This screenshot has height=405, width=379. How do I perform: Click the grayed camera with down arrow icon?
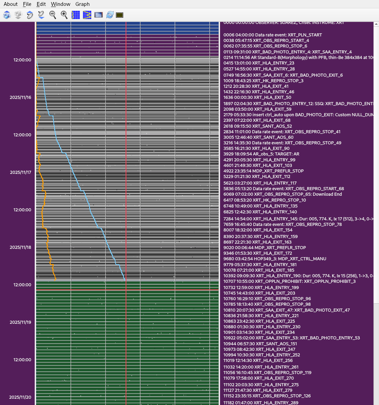tap(18, 15)
